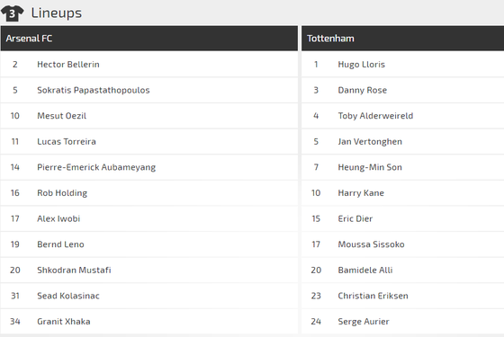Viewport: 504px width, 337px height.
Task: Open Hugo Lloris player entry
Action: (x=403, y=65)
